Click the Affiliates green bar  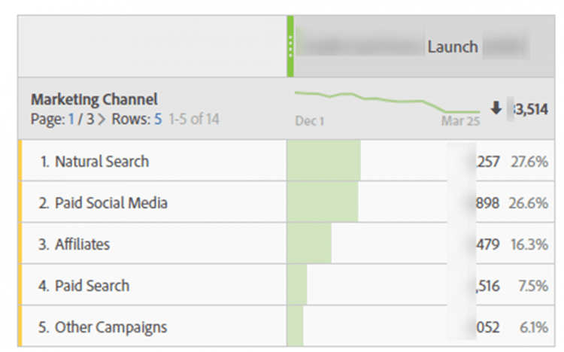point(309,244)
